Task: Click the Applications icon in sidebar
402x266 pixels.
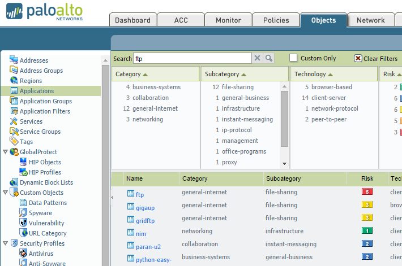Action: [14, 90]
